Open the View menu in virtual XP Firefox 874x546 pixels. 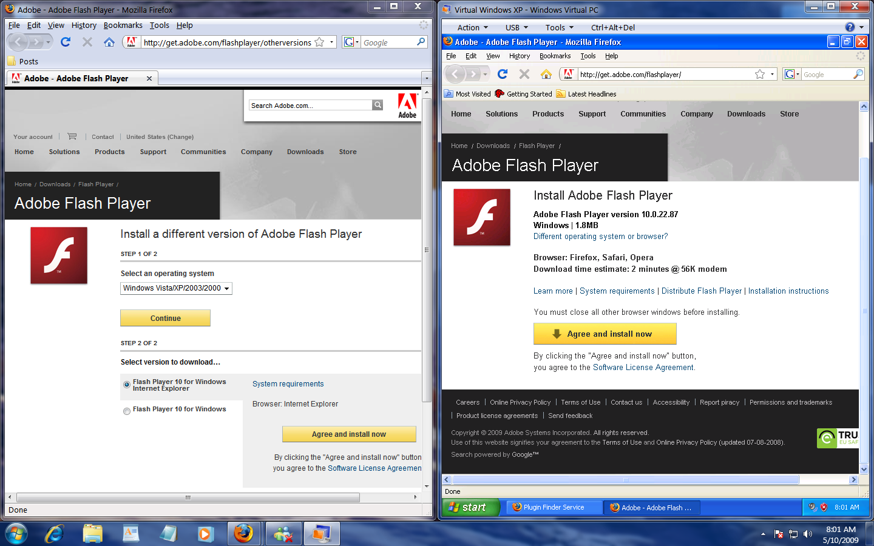point(493,56)
